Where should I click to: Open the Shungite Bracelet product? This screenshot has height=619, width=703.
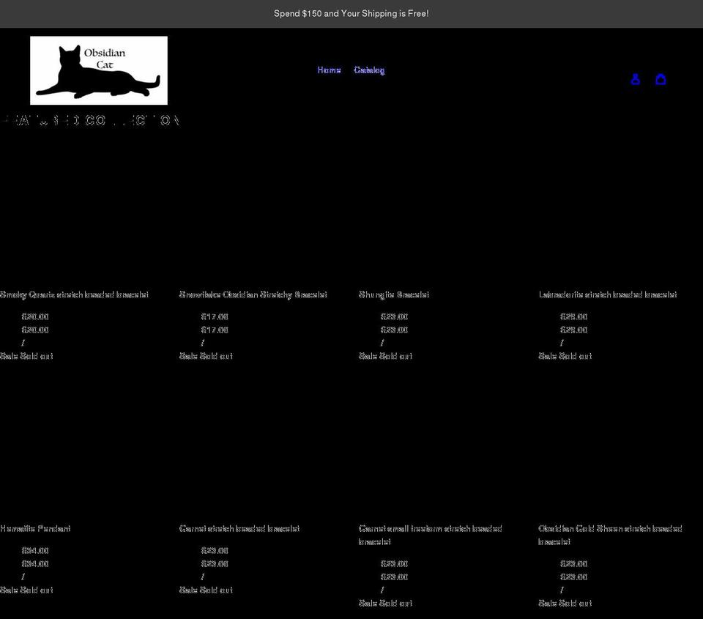tap(393, 294)
